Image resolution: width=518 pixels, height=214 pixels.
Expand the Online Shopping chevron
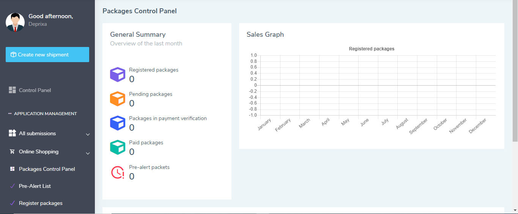pyautogui.click(x=88, y=153)
